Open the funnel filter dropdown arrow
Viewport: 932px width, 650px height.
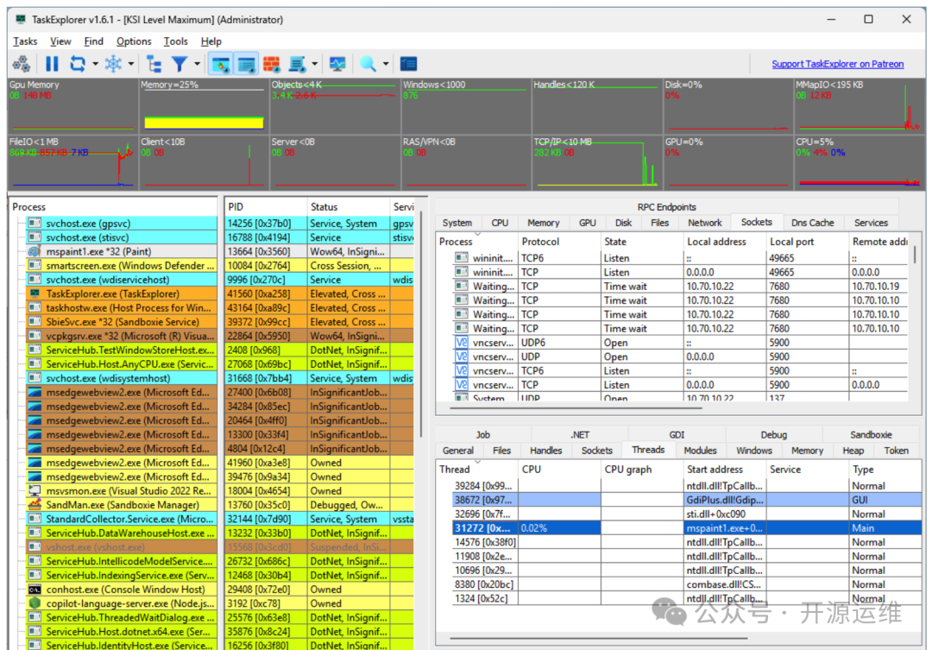198,64
